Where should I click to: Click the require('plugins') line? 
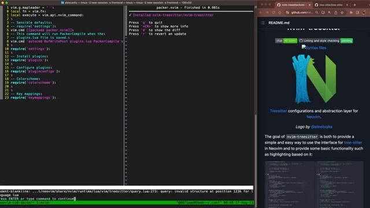click(29, 60)
